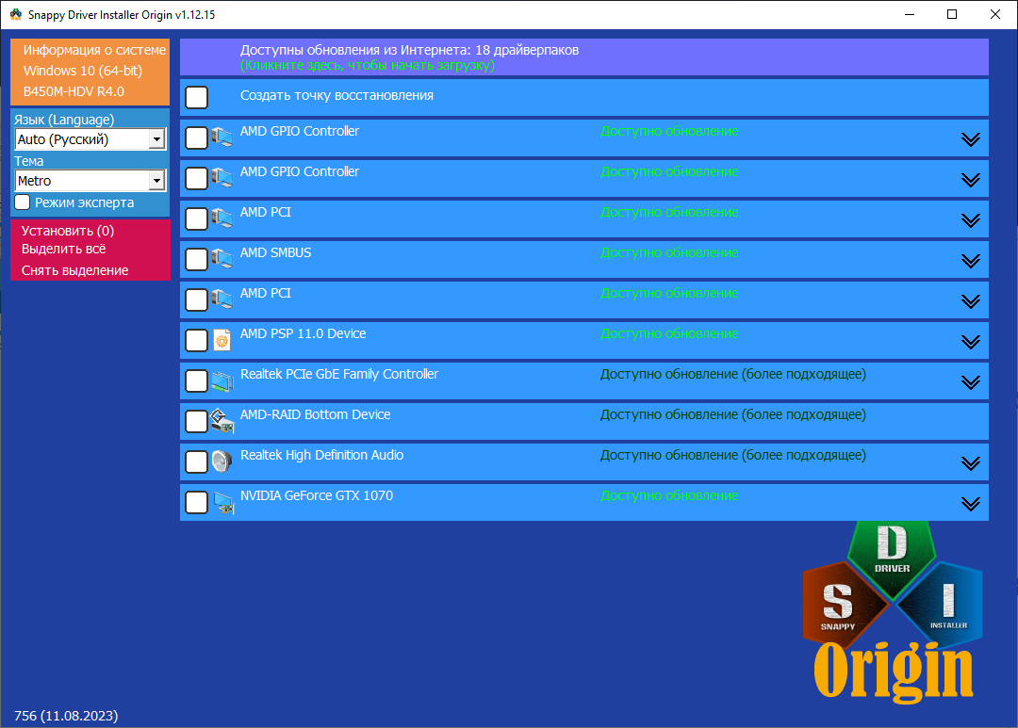Check Создать точку восстановления checkbox
Viewport: 1018px width, 728px height.
coord(197,98)
